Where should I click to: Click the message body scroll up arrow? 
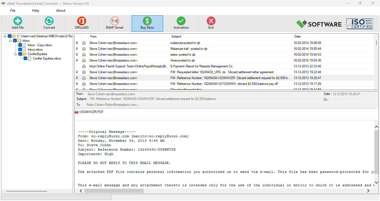pos(376,127)
